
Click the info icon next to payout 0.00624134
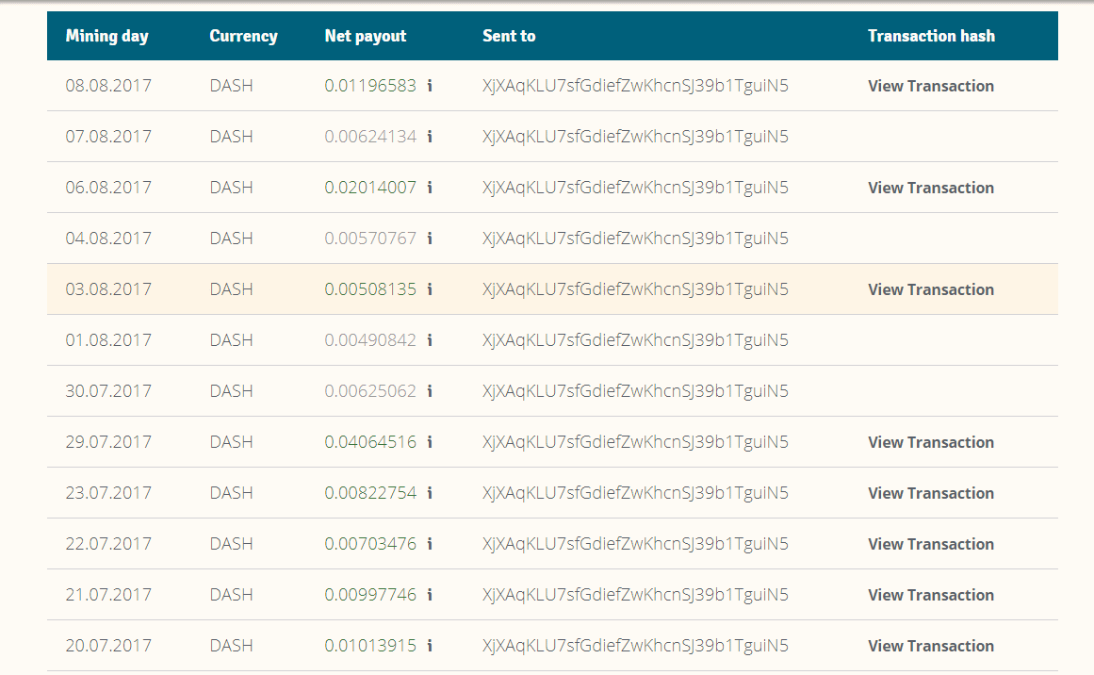pyautogui.click(x=430, y=136)
